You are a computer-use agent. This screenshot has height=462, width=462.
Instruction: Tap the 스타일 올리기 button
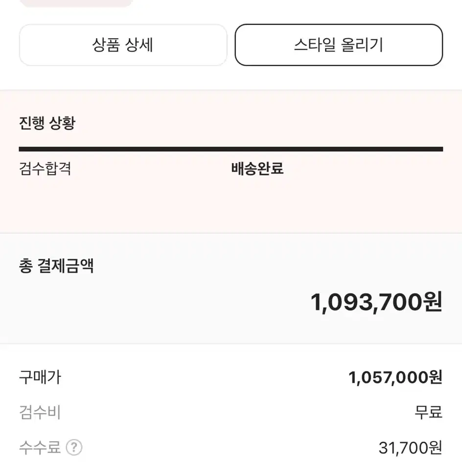(339, 45)
